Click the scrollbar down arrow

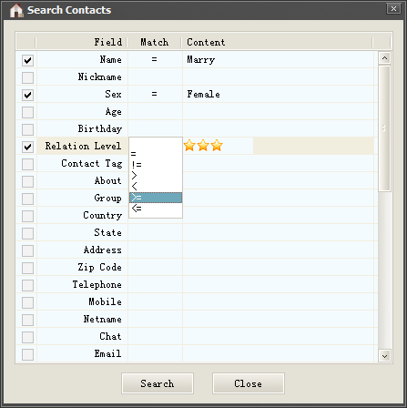pos(384,356)
